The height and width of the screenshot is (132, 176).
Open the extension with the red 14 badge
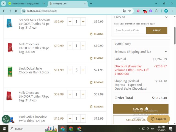(x=145, y=11)
